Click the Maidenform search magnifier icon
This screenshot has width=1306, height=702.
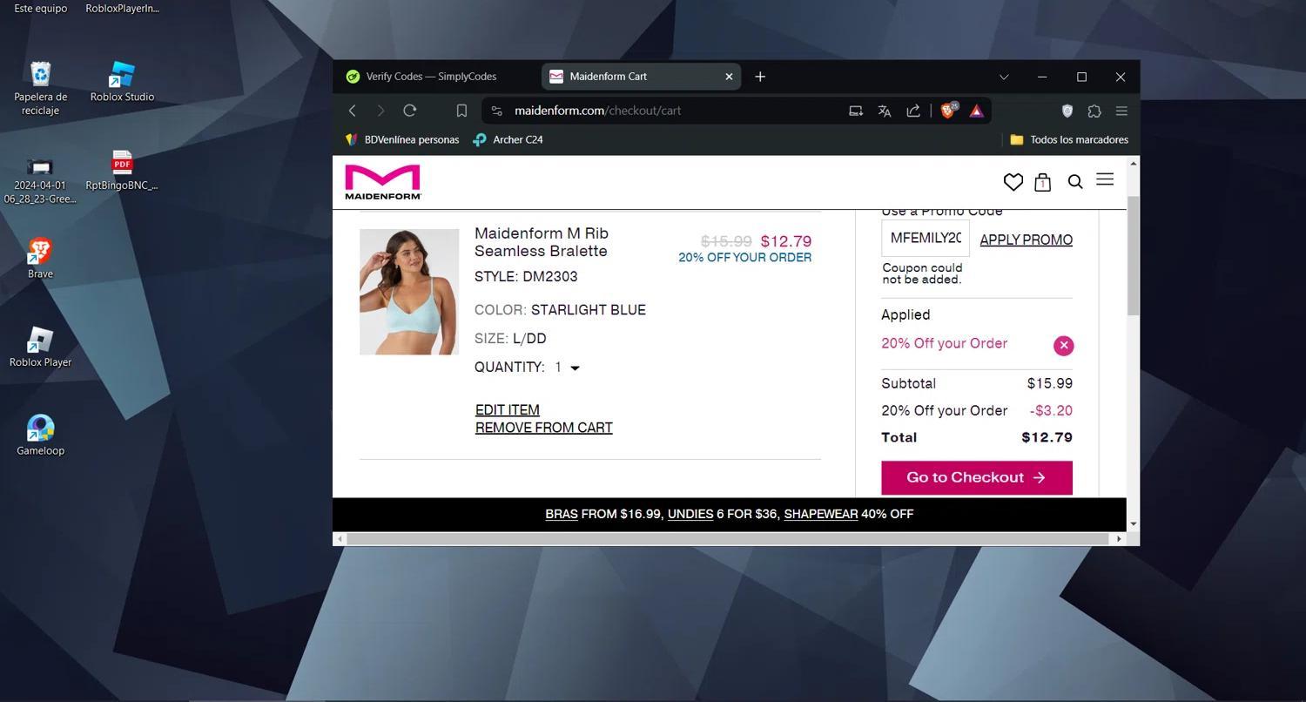[x=1075, y=182]
